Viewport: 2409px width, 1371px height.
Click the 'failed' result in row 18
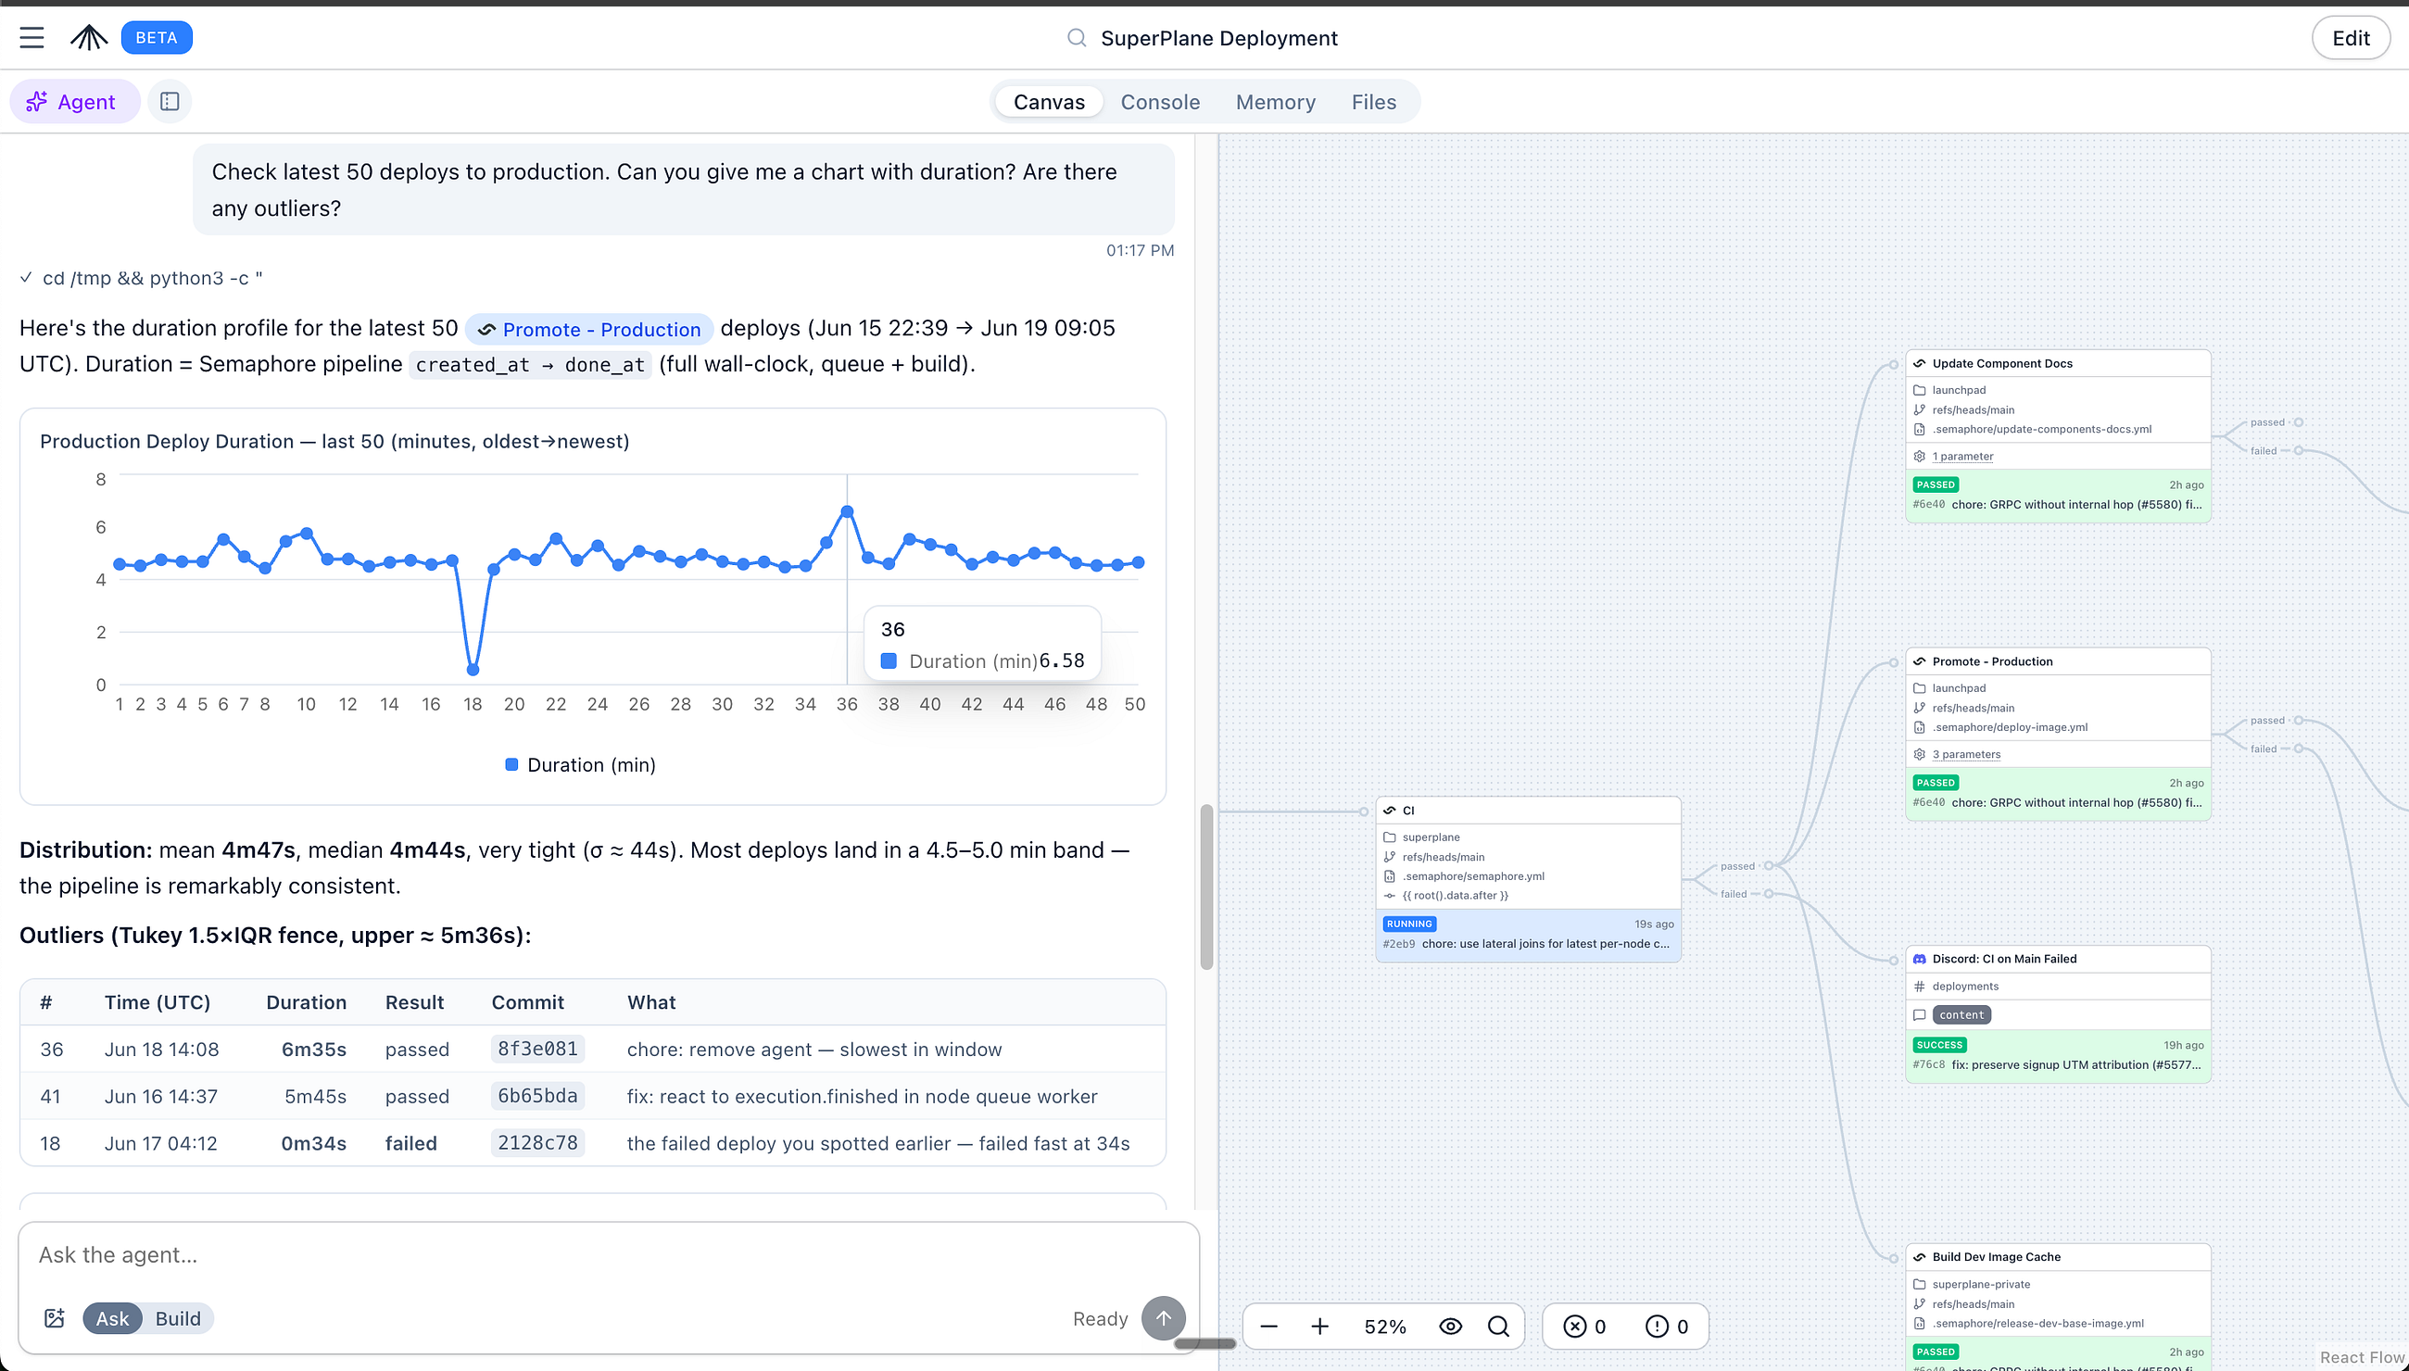(x=410, y=1143)
